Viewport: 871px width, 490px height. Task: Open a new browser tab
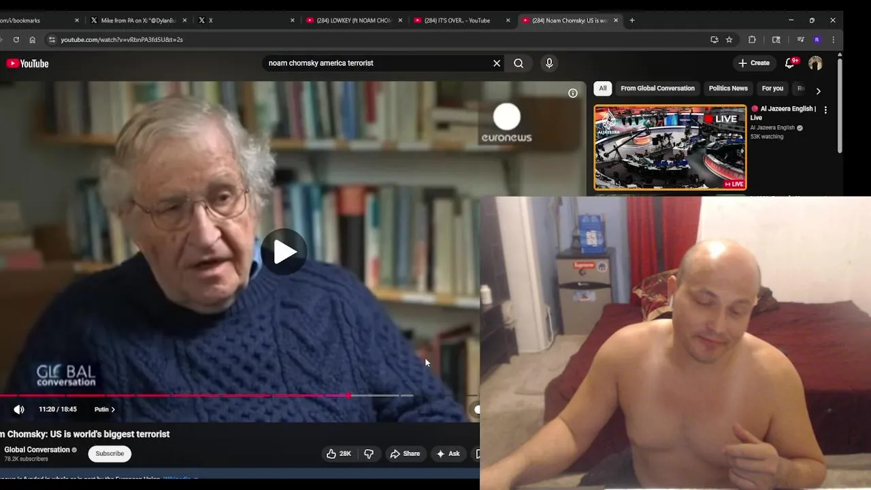(x=632, y=20)
